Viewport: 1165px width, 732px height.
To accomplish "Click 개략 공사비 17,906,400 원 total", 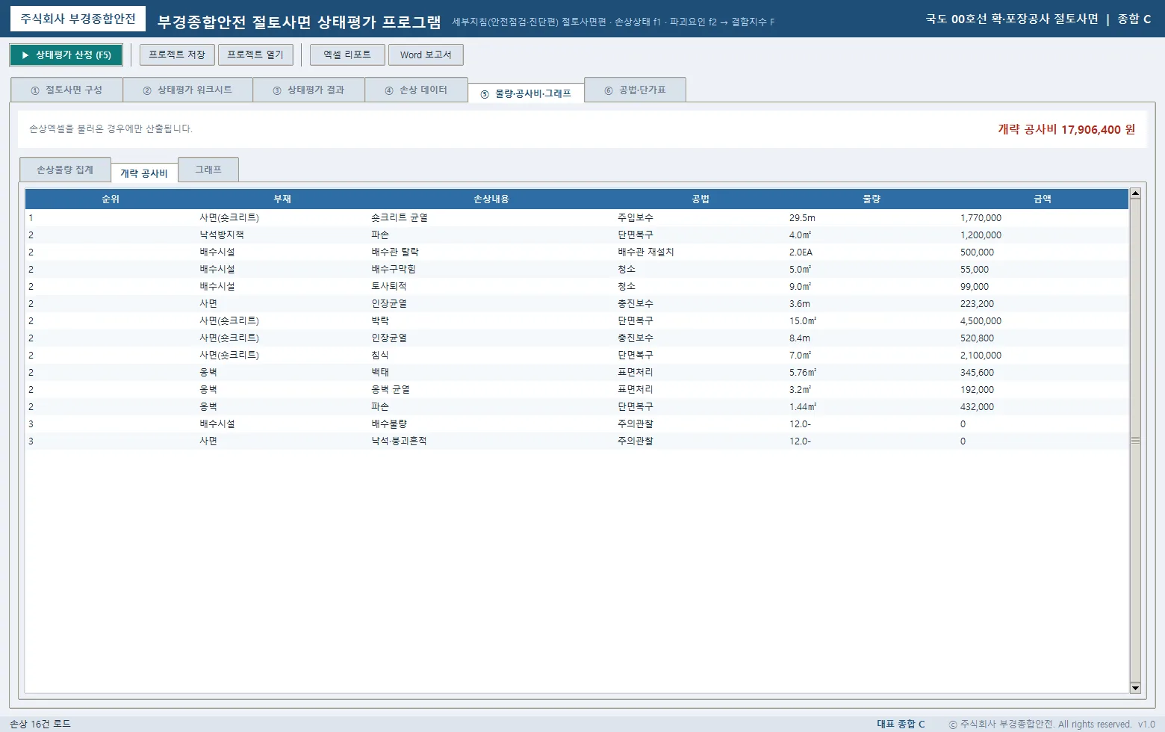I will click(x=1066, y=129).
